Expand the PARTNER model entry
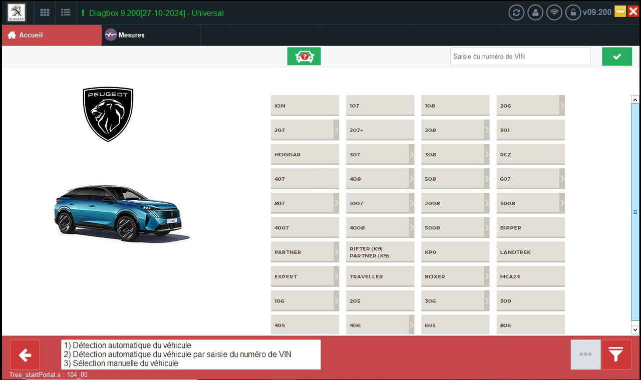Image resolution: width=641 pixels, height=380 pixels. coord(337,252)
